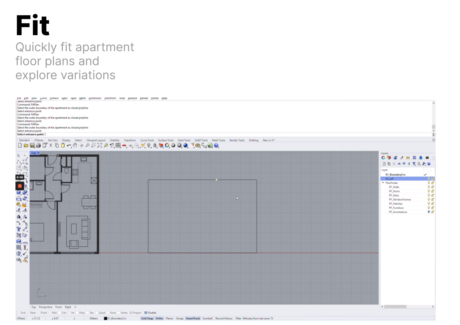The height and width of the screenshot is (325, 460).
Task: Click the Undo arrow icon
Action: 69,145
